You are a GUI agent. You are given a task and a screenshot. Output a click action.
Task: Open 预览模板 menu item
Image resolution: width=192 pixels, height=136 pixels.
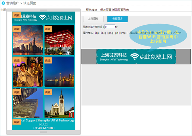pyautogui.click(x=91, y=10)
